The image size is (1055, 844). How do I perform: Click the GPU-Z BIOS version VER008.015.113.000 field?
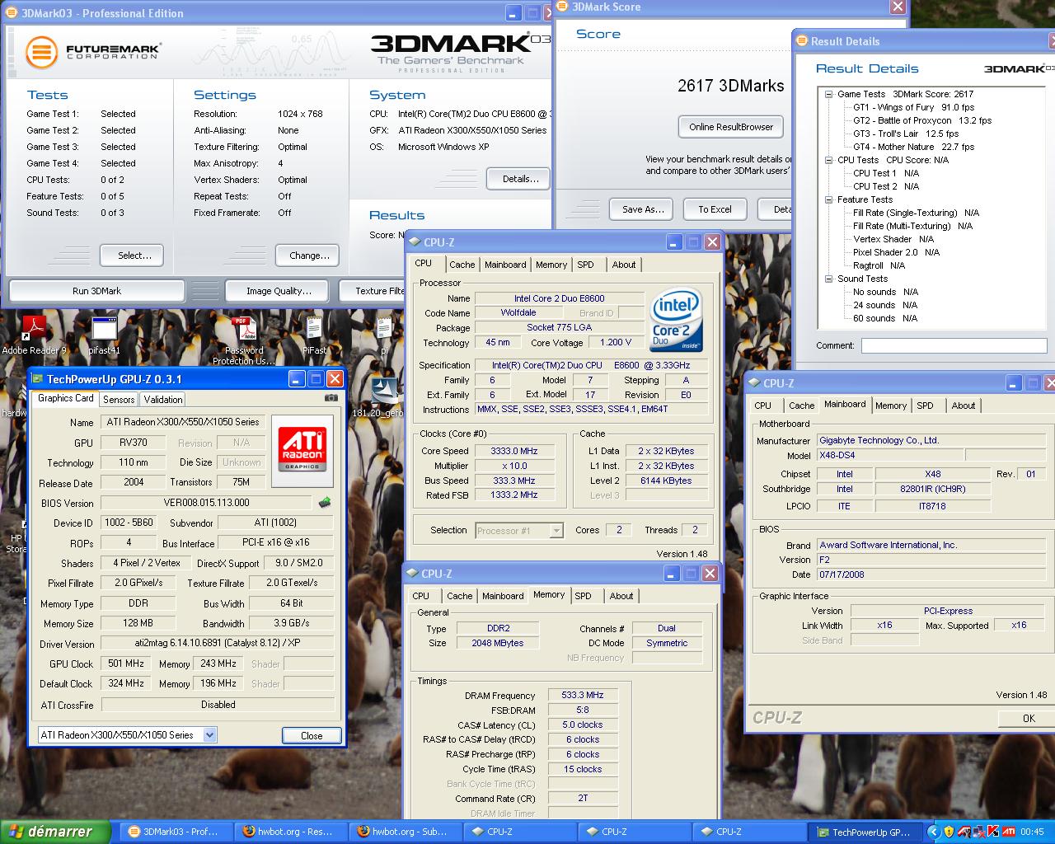tap(207, 503)
